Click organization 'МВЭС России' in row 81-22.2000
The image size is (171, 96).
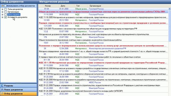95,82
